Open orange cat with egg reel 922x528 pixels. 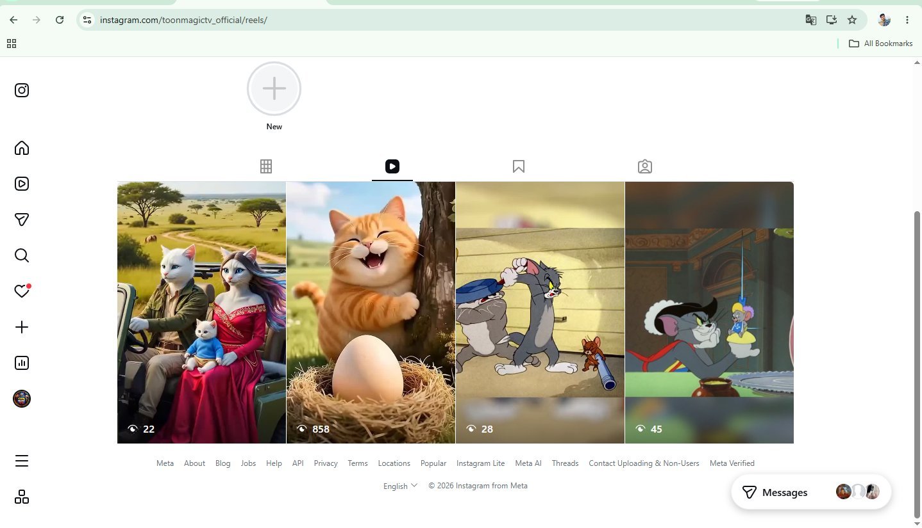point(371,312)
